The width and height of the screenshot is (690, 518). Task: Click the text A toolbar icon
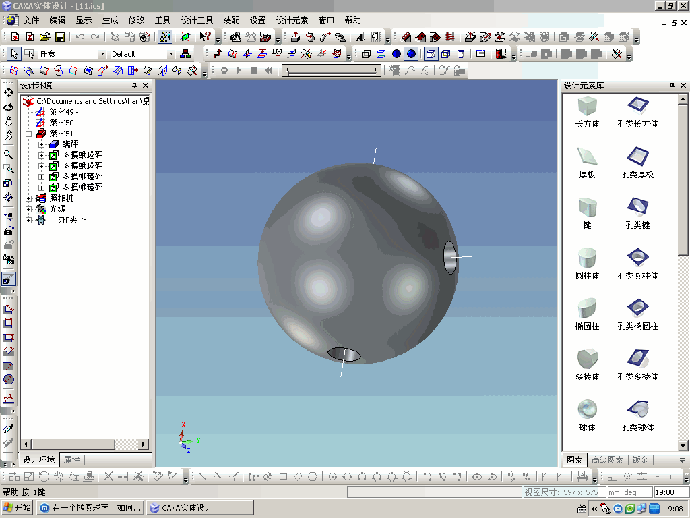click(x=360, y=37)
